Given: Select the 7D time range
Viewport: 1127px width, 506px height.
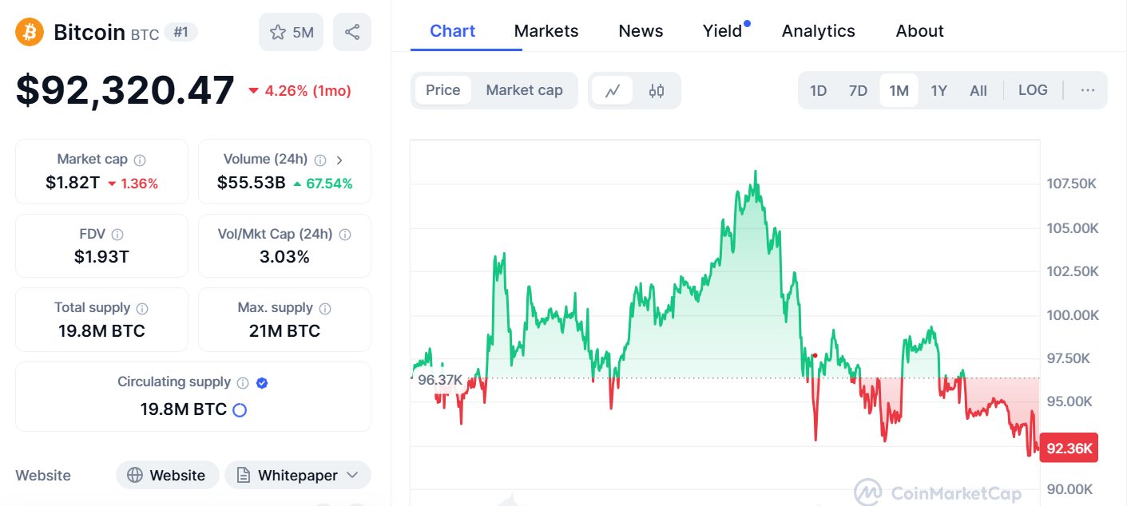Looking at the screenshot, I should (x=858, y=90).
